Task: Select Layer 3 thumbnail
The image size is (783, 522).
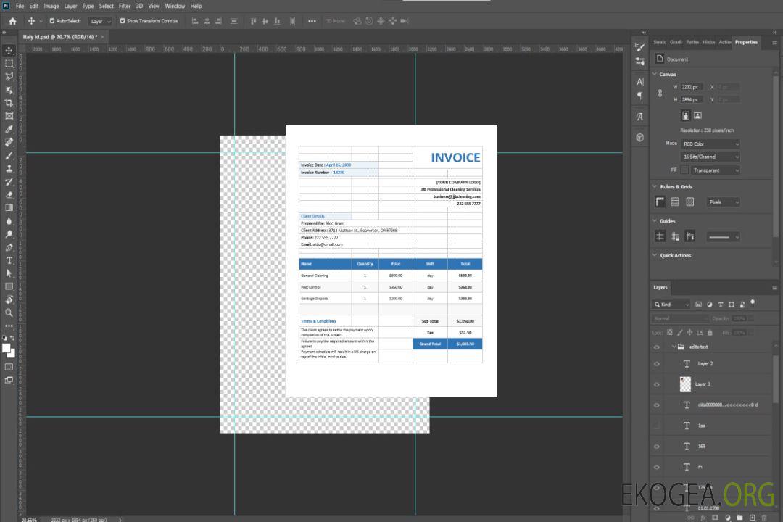Action: click(686, 384)
